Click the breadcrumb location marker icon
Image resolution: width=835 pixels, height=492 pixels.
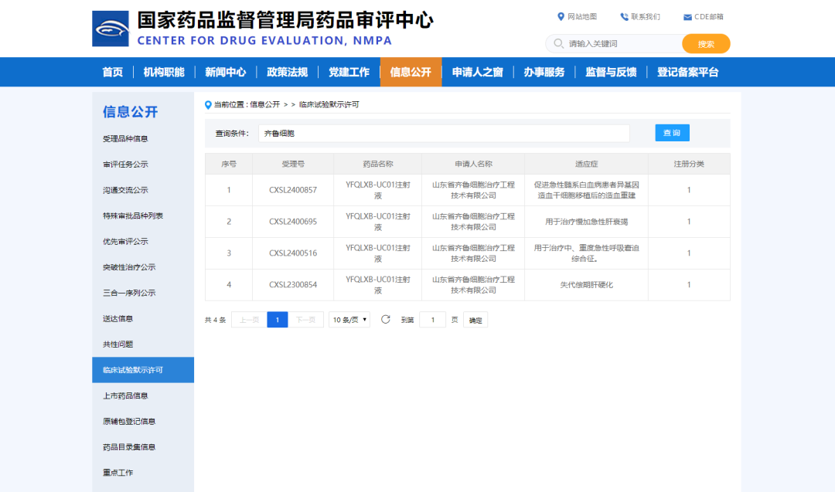(208, 105)
